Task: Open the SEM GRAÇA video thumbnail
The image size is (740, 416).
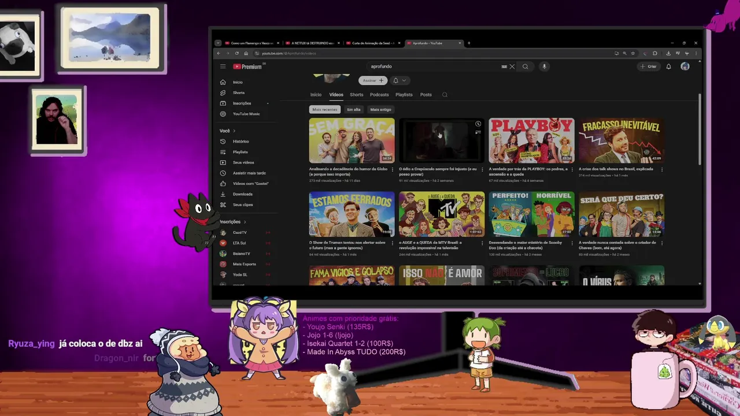Action: 352,140
